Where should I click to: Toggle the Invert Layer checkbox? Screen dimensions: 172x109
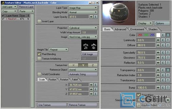tap(39, 21)
